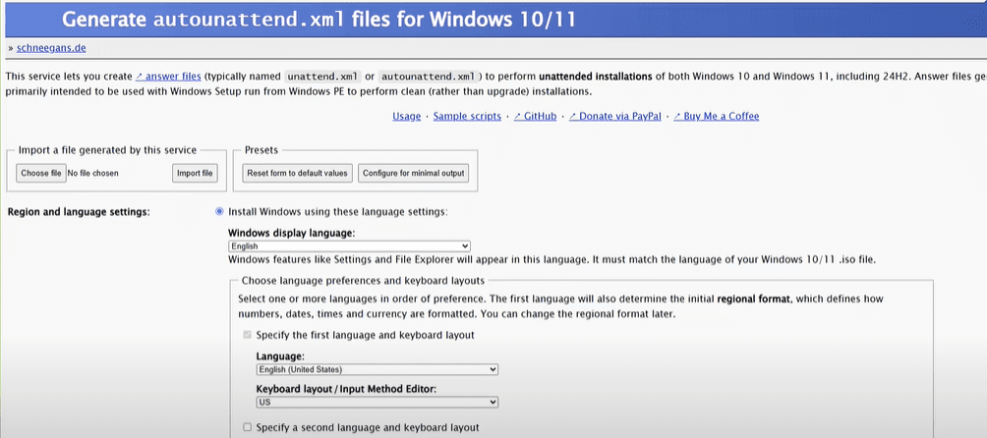
Task: Click the arrow icon beside Donate via PayPal
Action: coord(573,117)
